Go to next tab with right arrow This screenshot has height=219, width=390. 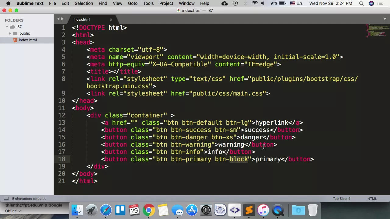(x=62, y=19)
